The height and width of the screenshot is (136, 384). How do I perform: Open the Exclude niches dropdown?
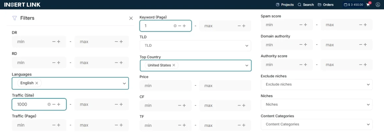tap(368, 84)
